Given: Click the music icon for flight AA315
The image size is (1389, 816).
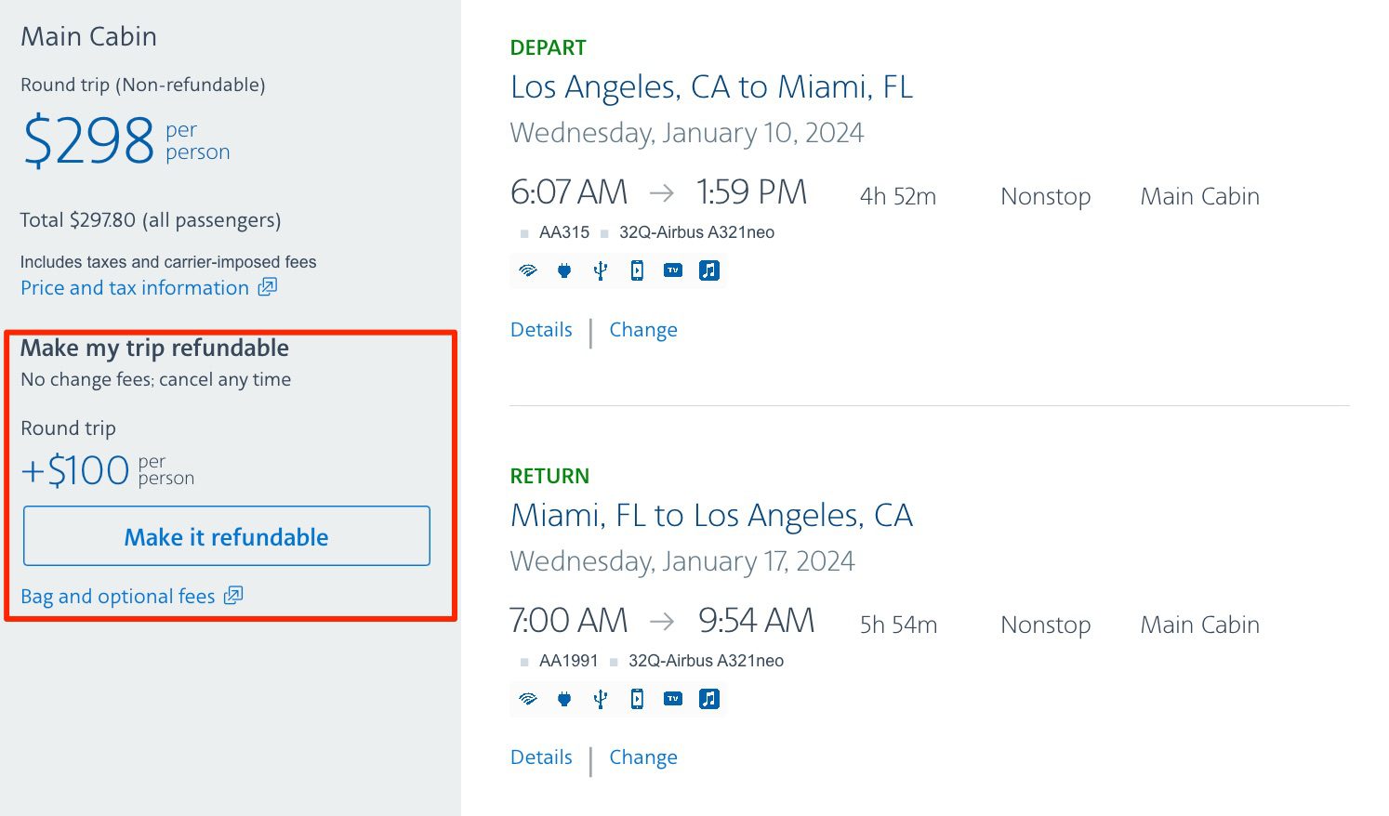Looking at the screenshot, I should [x=709, y=270].
